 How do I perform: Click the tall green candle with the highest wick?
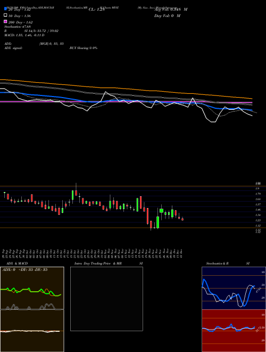point(73,195)
